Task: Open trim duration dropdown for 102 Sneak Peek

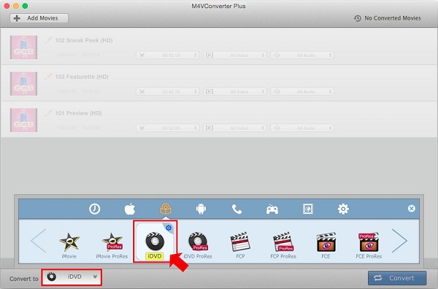Action: point(168,55)
